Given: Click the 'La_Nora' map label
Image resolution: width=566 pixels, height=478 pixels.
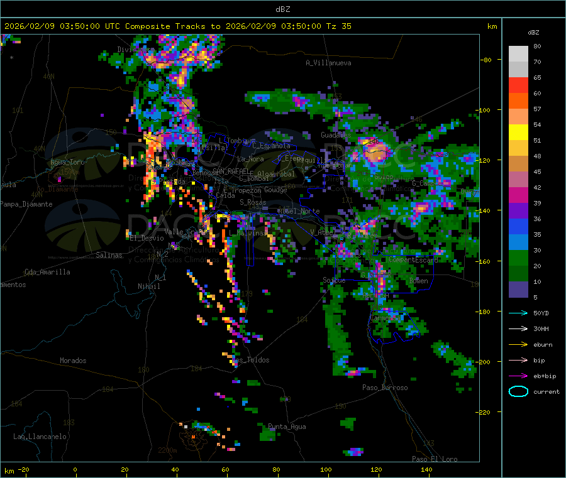Looking at the screenshot, I should (250, 159).
